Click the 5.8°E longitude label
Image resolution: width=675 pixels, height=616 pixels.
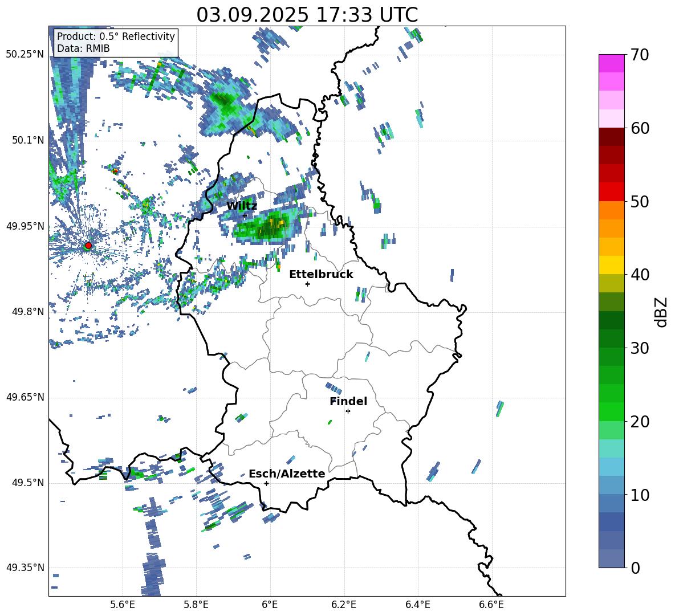coord(196,605)
